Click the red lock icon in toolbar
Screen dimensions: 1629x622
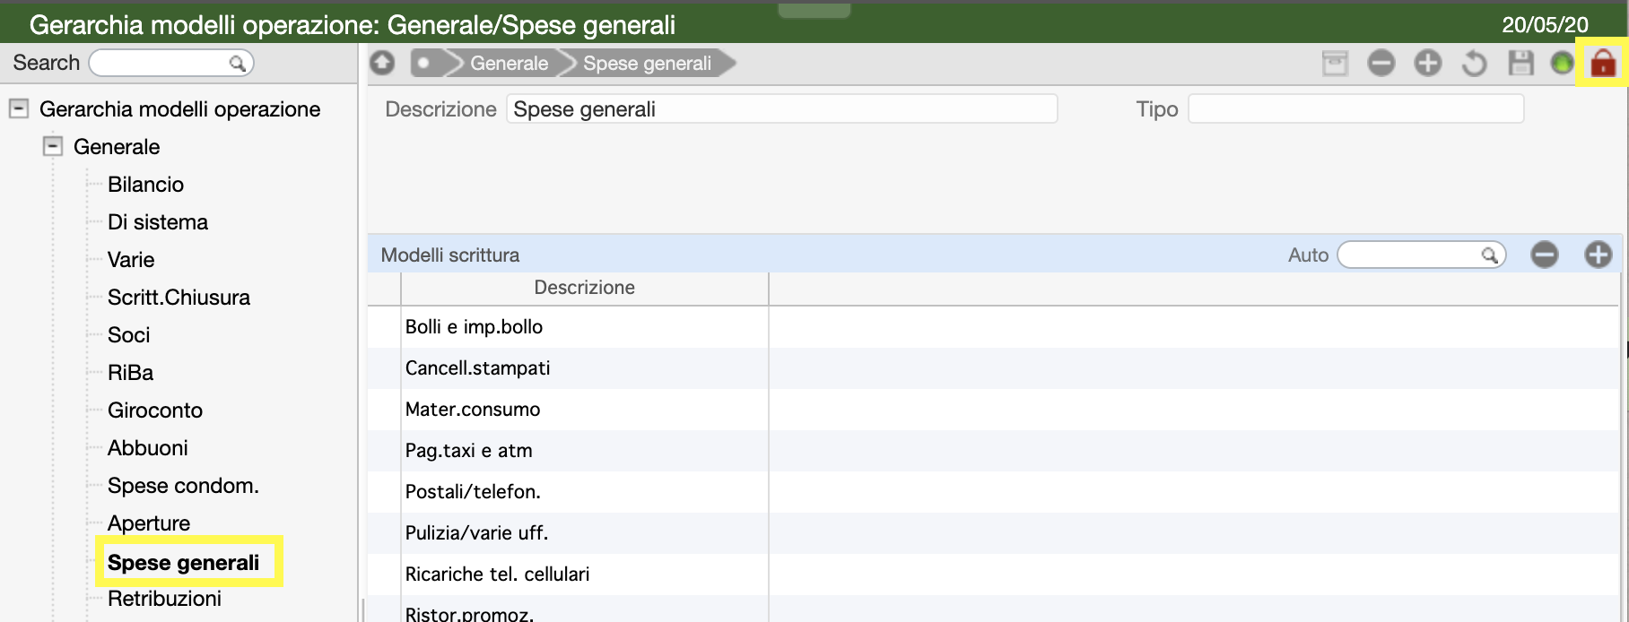[x=1603, y=64]
